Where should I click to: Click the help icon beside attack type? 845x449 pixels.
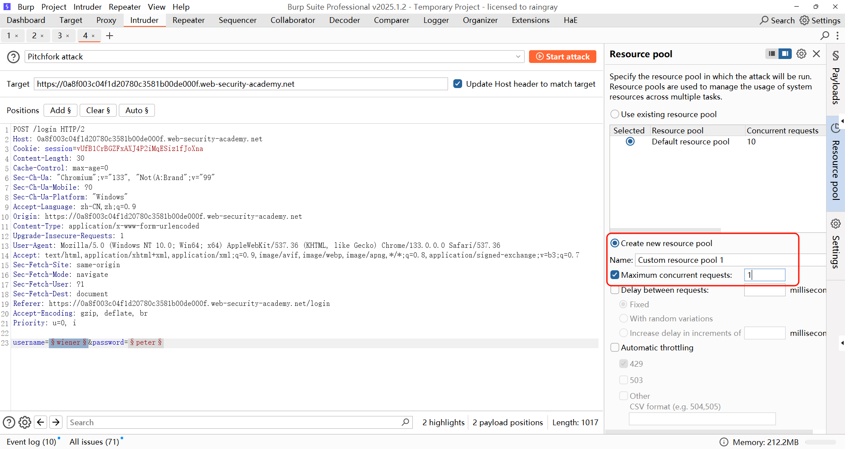tap(13, 57)
